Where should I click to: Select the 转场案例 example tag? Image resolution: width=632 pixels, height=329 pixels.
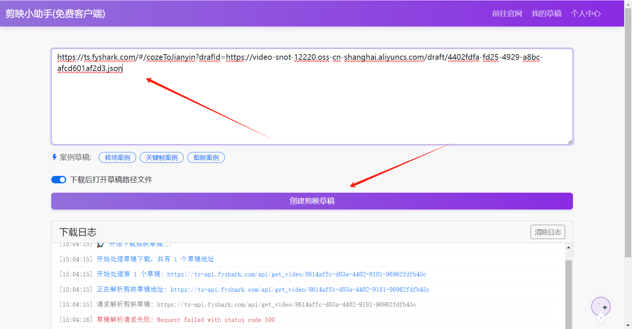117,158
